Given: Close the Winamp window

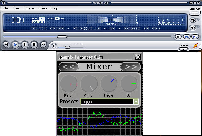Looking at the screenshot, I should coord(199,3).
